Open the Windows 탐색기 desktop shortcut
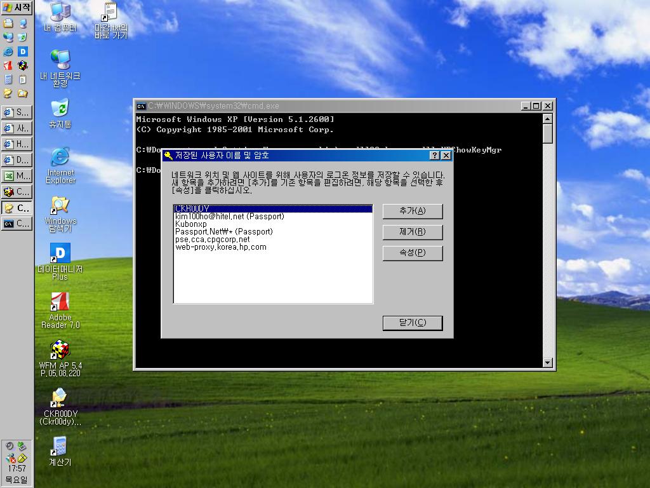This screenshot has height=488, width=650. (x=60, y=205)
